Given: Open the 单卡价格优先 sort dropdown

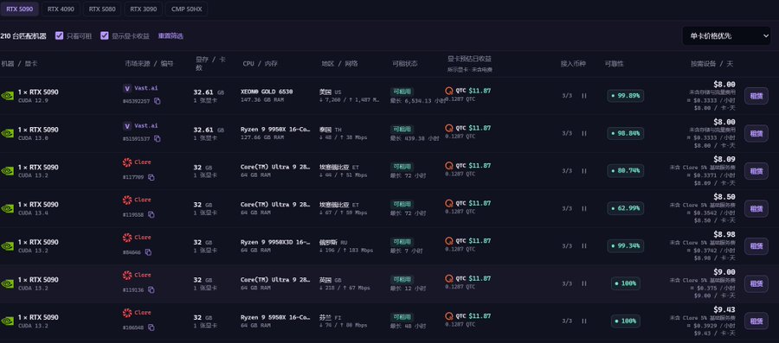Looking at the screenshot, I should (726, 35).
